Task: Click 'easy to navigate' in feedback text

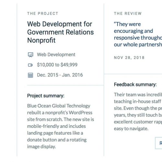Action: [x=131, y=129]
